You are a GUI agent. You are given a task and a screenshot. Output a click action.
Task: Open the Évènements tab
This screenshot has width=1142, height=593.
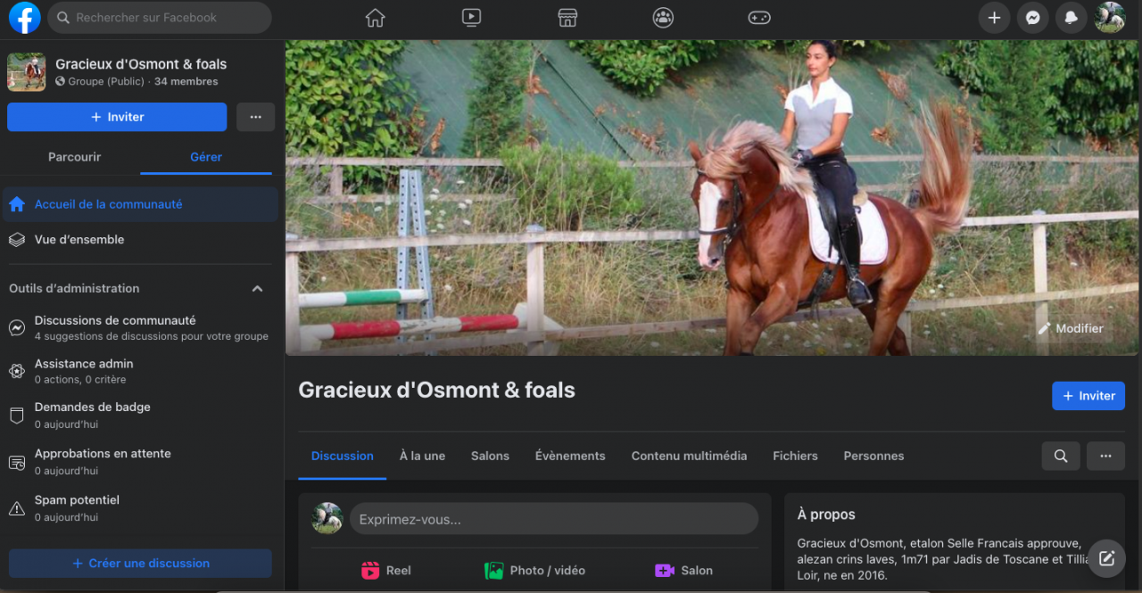point(570,456)
